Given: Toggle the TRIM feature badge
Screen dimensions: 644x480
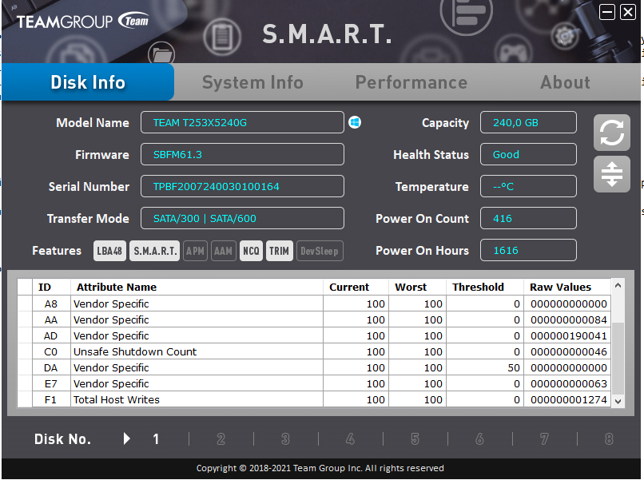Looking at the screenshot, I should 280,251.
